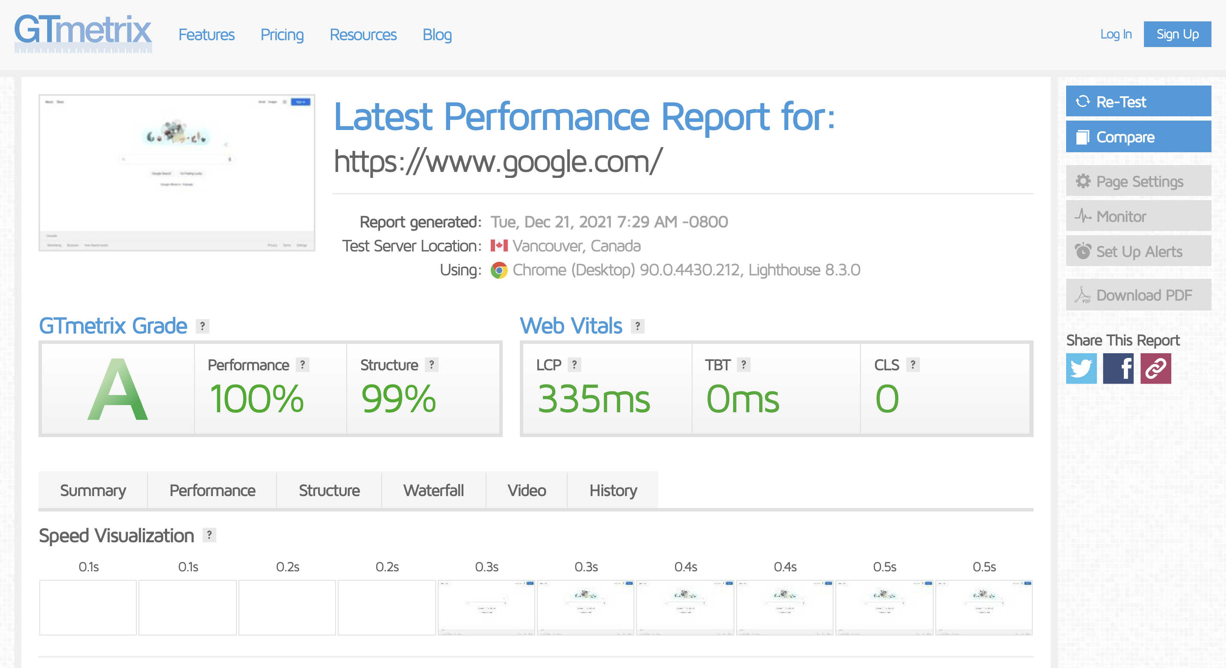Image resolution: width=1226 pixels, height=668 pixels.
Task: Click the 335ms LCP value
Action: 593,399
